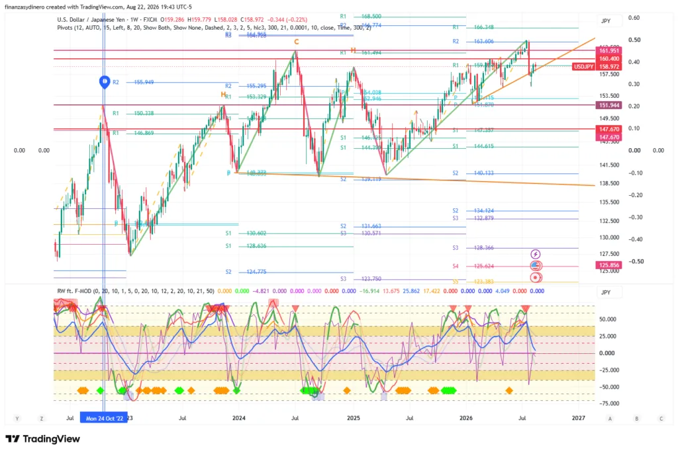Screen dimensions: 678x453
Task: Click the R2 163.606 pivot label
Action: (473, 42)
